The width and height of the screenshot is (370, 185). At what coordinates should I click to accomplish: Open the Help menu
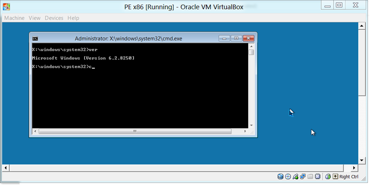coord(73,18)
